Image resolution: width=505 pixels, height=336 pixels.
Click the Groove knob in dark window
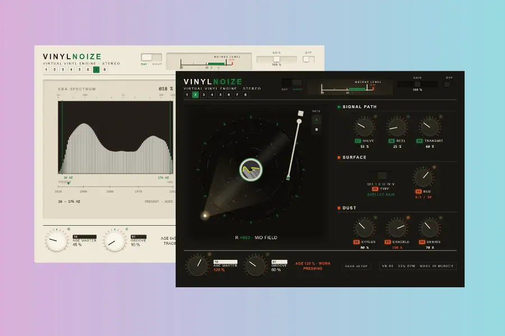tap(255, 265)
